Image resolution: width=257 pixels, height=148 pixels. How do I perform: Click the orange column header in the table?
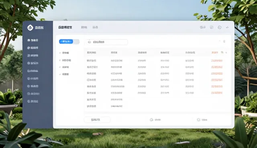tap(214, 53)
